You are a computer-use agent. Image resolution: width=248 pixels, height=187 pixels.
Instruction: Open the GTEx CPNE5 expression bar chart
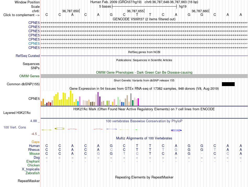click(90, 98)
